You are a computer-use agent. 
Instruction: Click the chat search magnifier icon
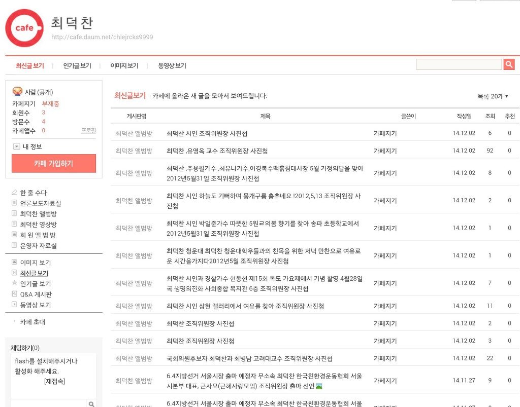[x=91, y=404]
